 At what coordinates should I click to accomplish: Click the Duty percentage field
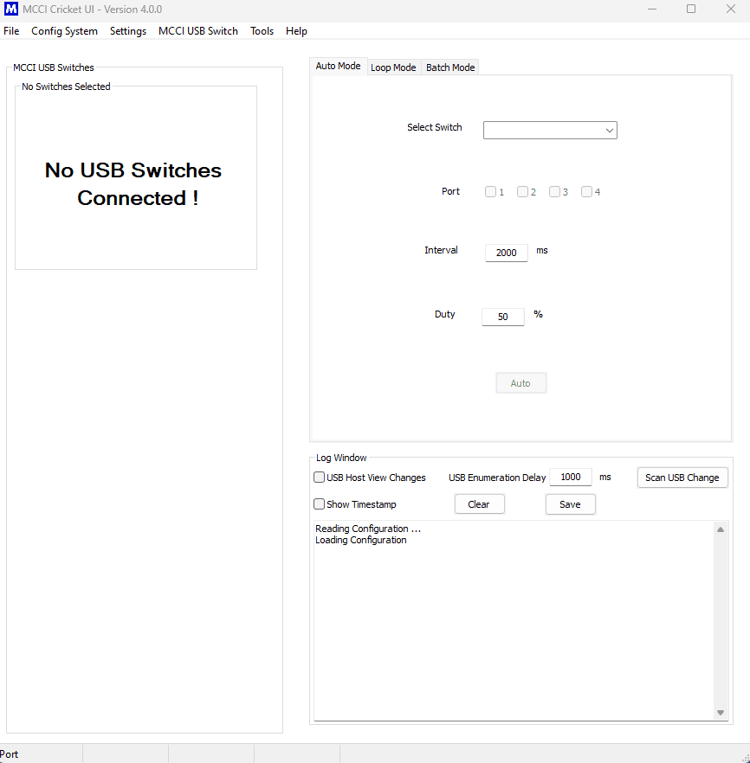[503, 317]
